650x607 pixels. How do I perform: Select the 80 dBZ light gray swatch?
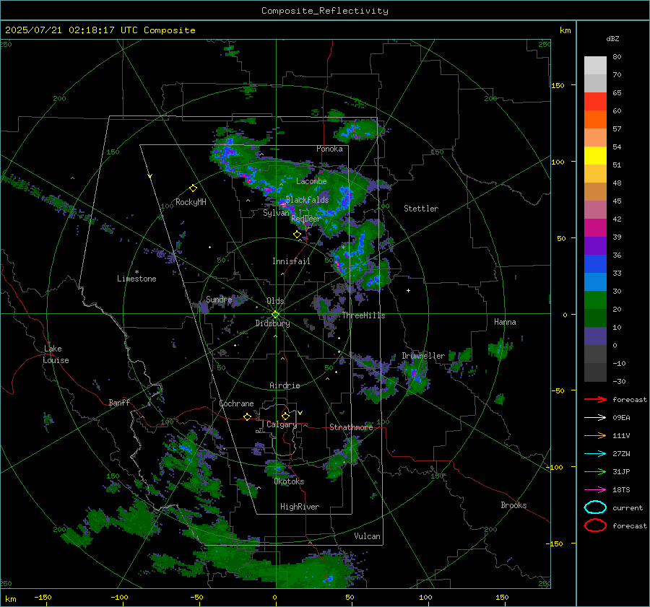(x=595, y=65)
